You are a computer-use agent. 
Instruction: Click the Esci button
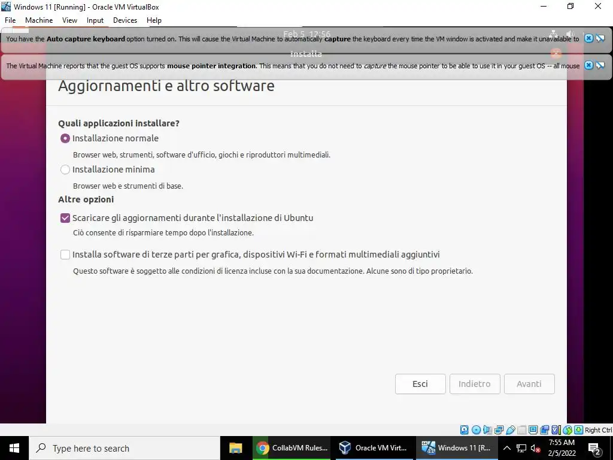420,384
